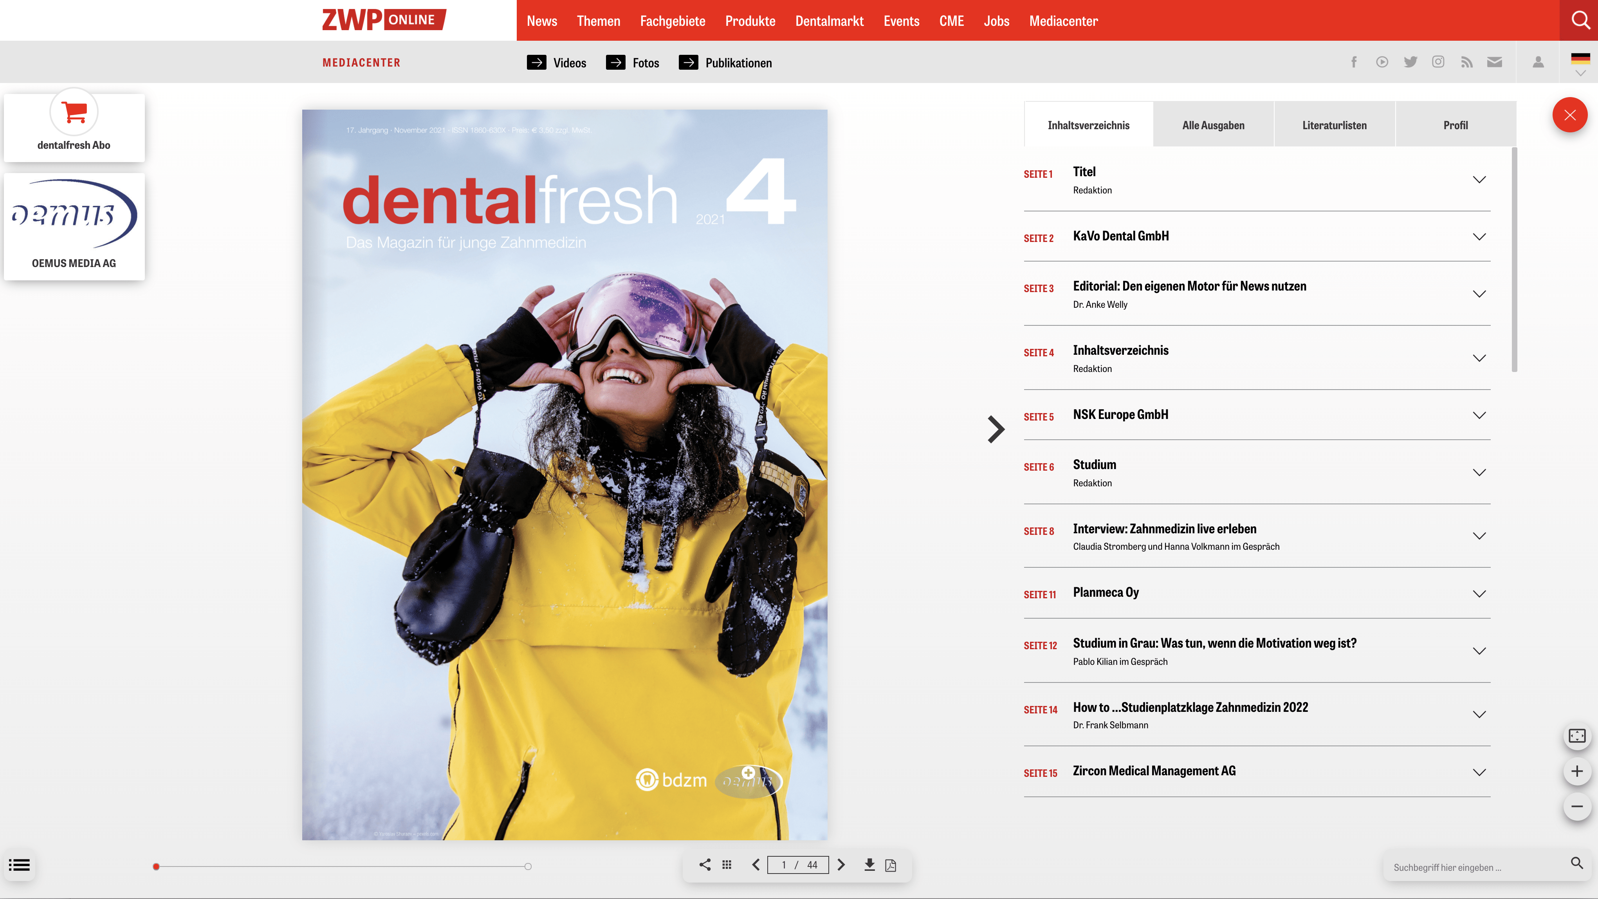
Task: Open the Jobs menu
Action: click(x=996, y=21)
